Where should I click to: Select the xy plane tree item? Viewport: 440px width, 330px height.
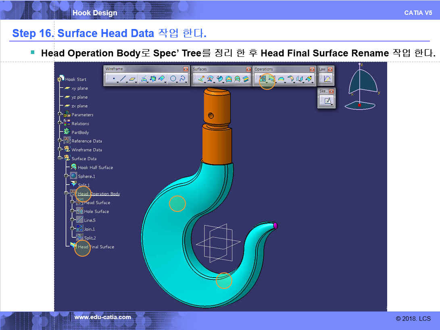click(x=79, y=88)
